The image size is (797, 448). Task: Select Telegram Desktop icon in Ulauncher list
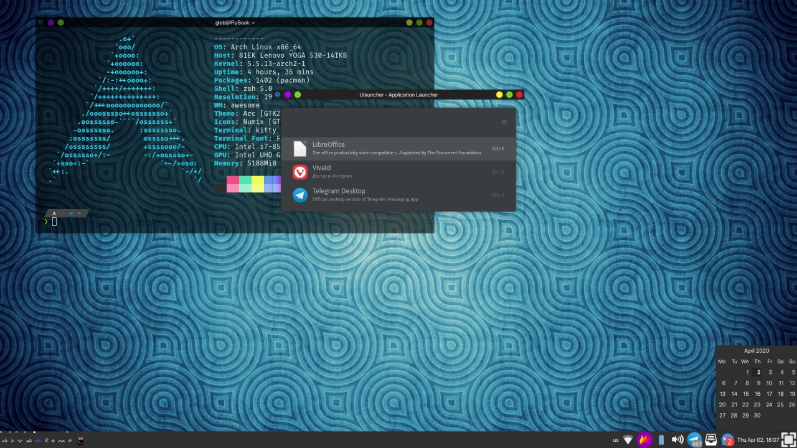point(300,195)
